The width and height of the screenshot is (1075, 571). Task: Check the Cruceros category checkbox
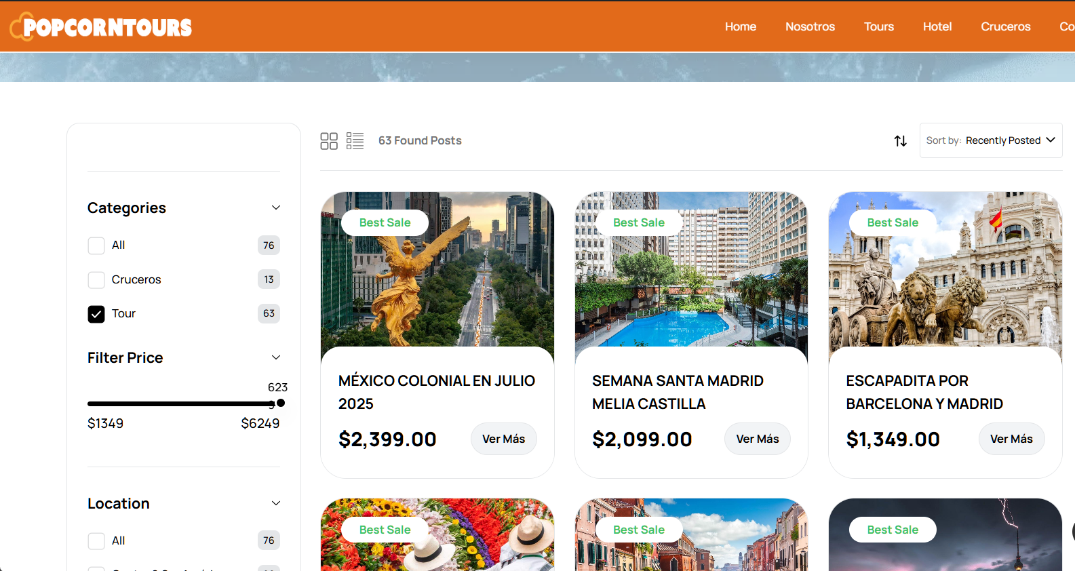pyautogui.click(x=96, y=279)
